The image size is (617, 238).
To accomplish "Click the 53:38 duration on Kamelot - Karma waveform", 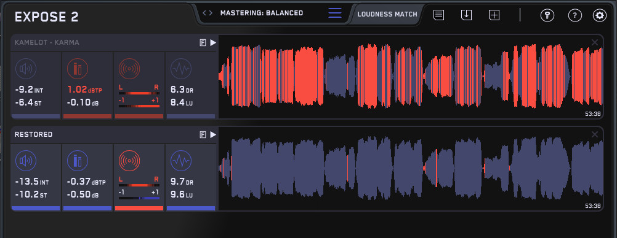I will [592, 114].
